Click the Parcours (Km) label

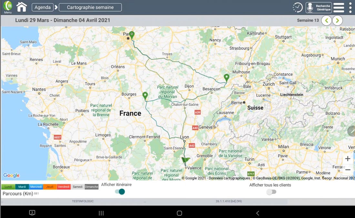(x=18, y=193)
